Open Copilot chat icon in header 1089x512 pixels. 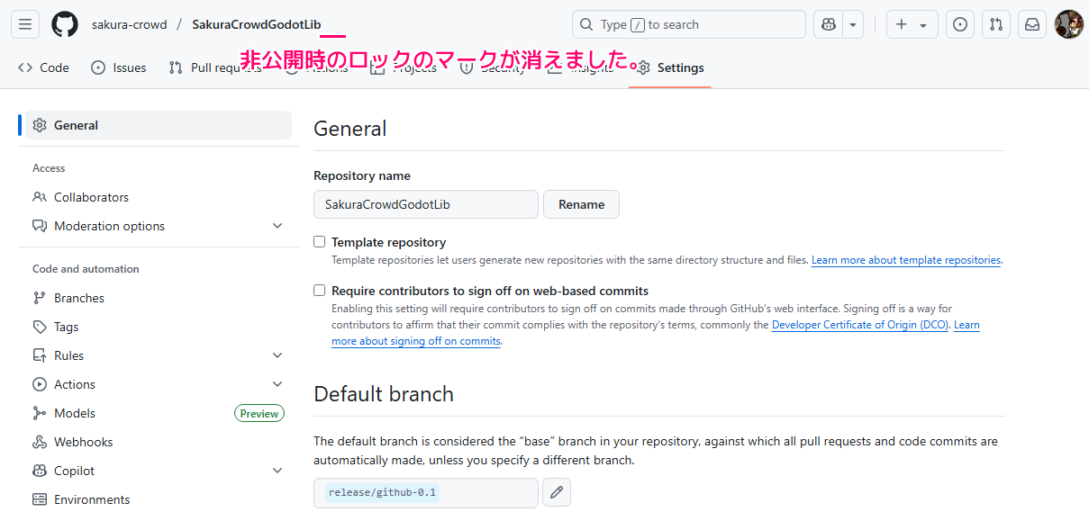pos(829,24)
